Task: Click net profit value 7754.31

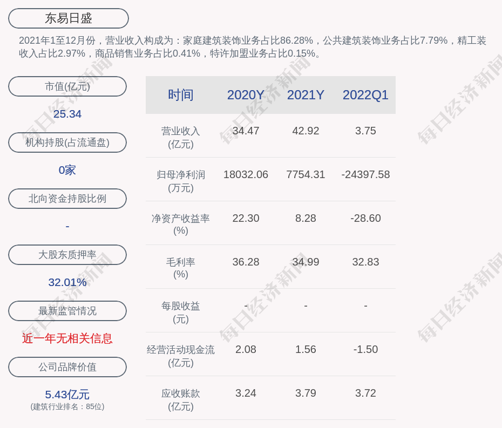Action: 306,174
